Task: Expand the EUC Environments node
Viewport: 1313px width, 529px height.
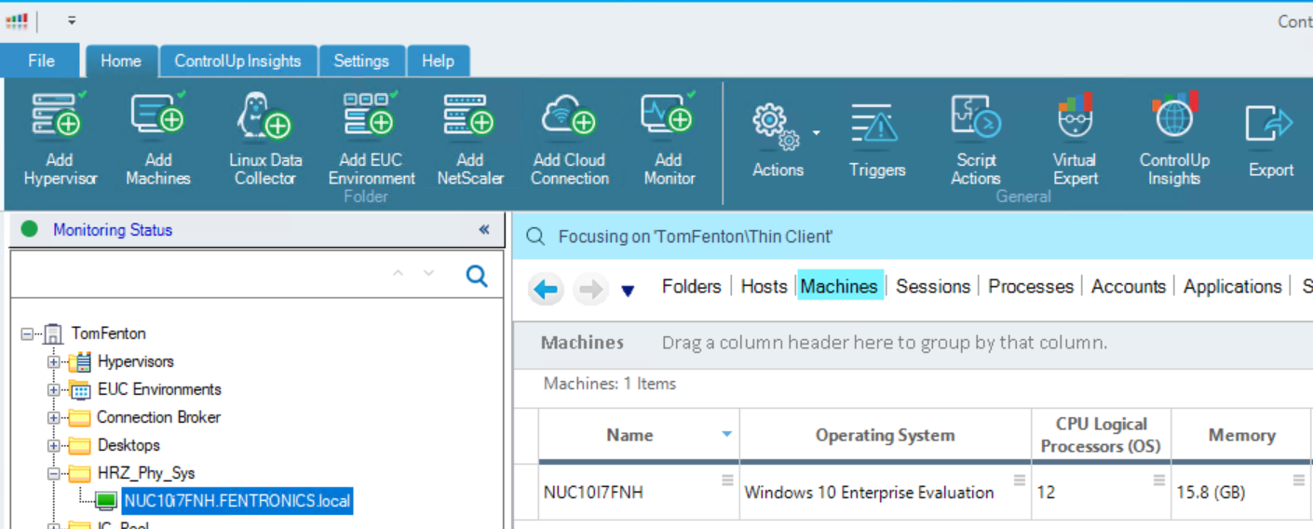Action: coord(54,389)
